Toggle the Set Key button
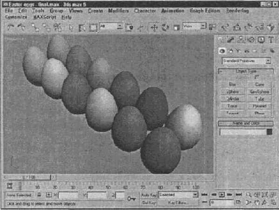279x210 pixels. [x=149, y=203]
